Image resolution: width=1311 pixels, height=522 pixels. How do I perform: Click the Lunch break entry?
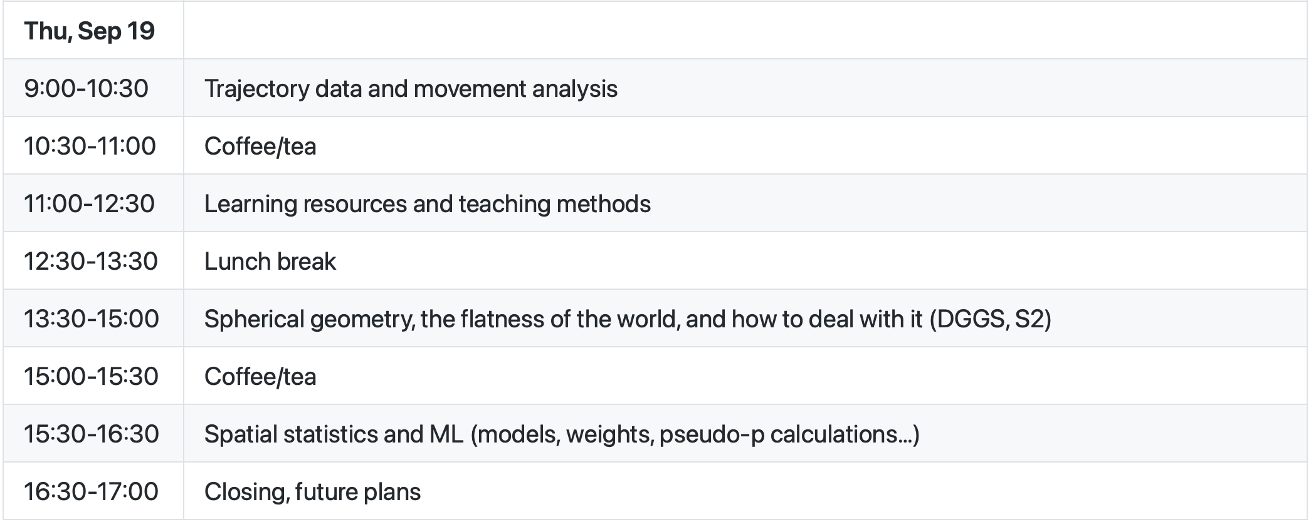coord(270,262)
